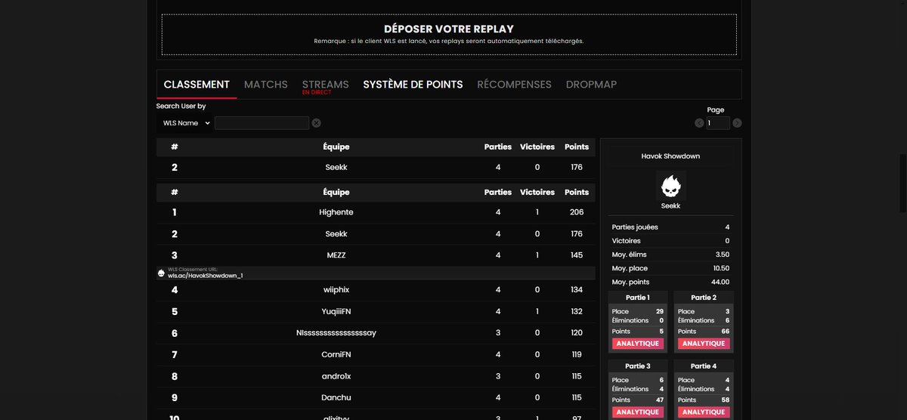Open Analytique for Partie 3

tap(637, 412)
